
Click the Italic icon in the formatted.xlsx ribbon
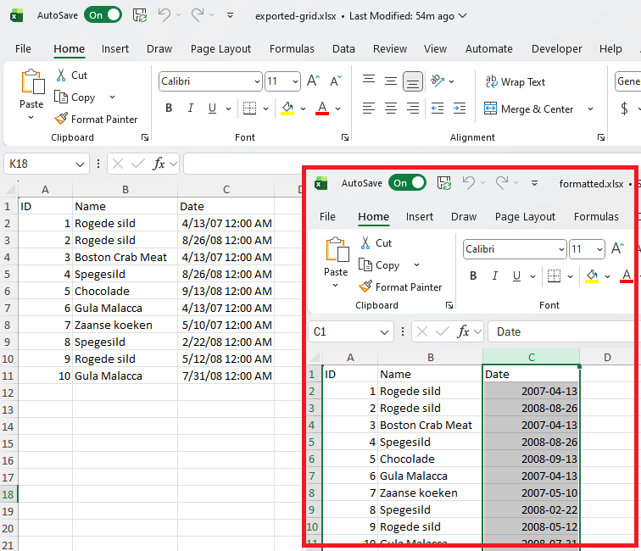coord(496,275)
